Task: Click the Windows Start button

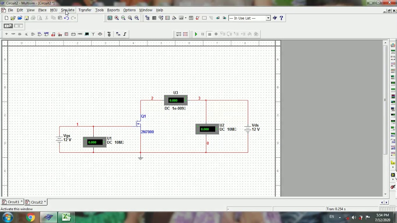Action: 8,217
